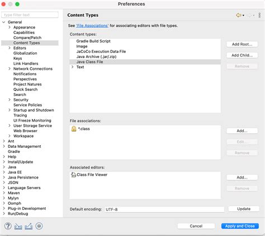Click the Default encoding UTF-8 field
Viewport: 265px width, 236px height.
(164, 209)
